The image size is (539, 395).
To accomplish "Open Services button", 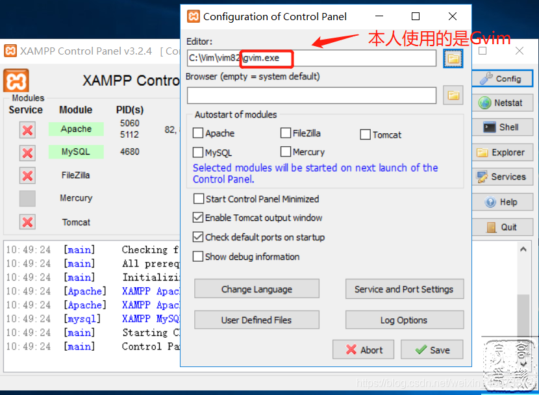I will (502, 177).
